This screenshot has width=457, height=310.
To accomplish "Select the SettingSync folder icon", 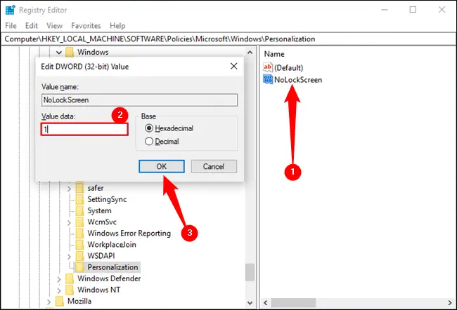I will point(80,199).
